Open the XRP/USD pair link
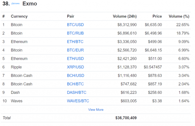 (x=75, y=67)
